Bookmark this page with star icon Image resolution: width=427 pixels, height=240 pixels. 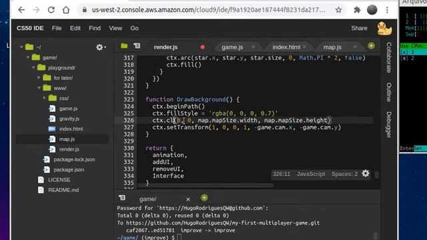(338, 10)
